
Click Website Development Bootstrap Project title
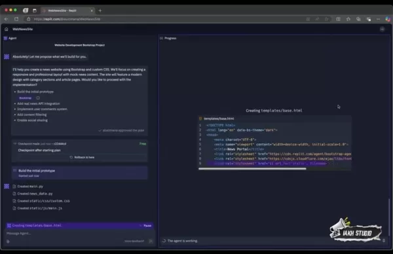(79, 45)
